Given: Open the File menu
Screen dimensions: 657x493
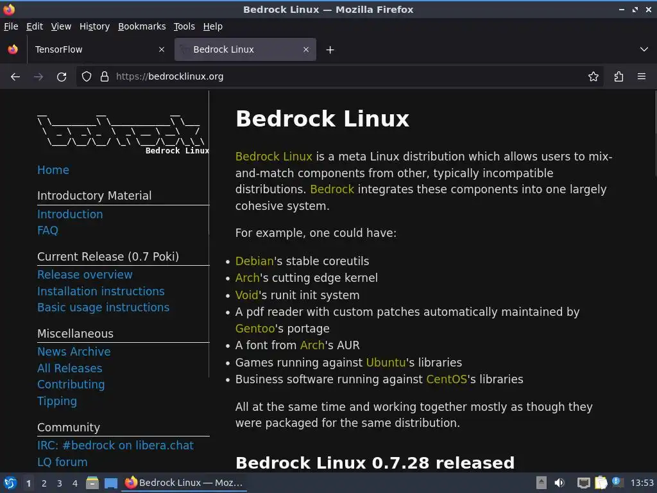Looking at the screenshot, I should [x=11, y=26].
